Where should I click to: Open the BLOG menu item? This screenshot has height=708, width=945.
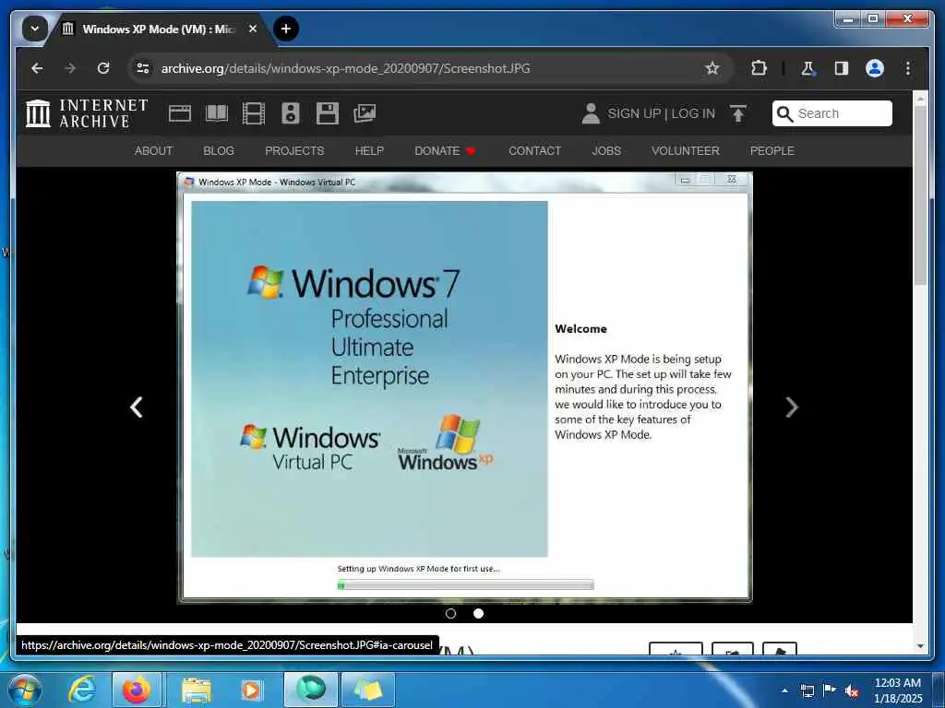(219, 150)
